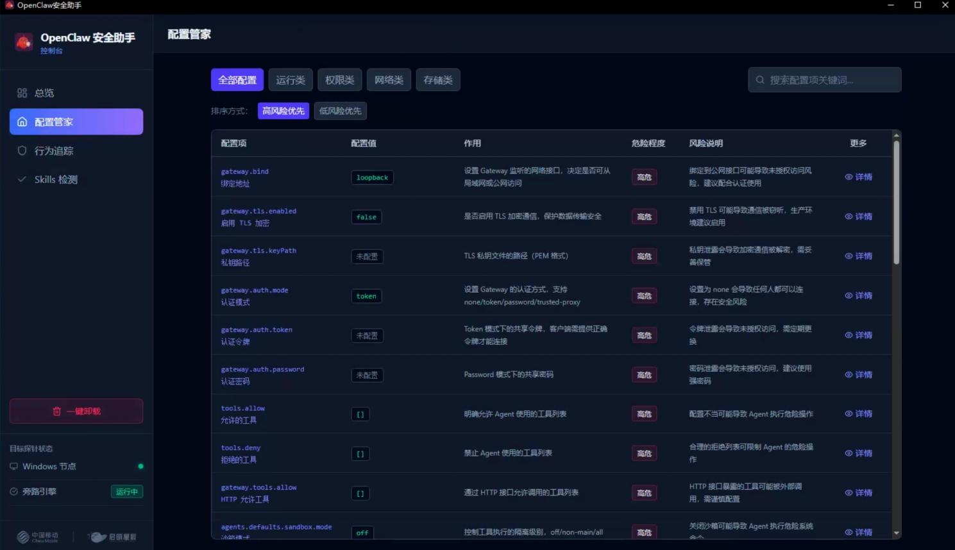Click the overview grid icon in sidebar

coord(22,93)
